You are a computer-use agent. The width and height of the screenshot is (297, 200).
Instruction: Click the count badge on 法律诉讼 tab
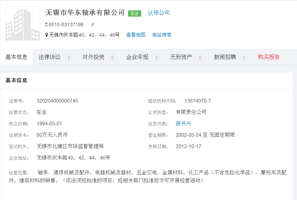[68, 58]
